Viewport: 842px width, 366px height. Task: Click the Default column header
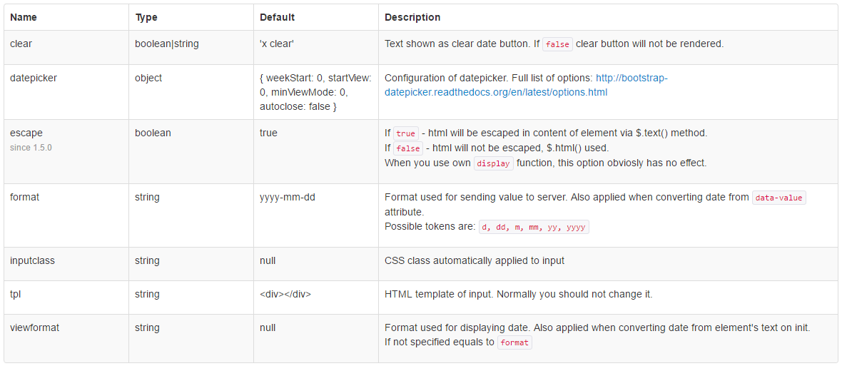277,17
